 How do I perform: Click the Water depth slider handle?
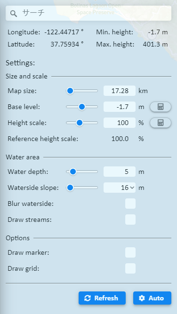point(73,172)
